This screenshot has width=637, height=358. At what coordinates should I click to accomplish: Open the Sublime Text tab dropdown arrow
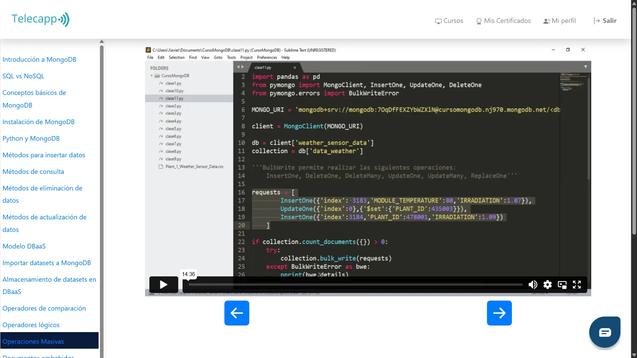point(586,67)
